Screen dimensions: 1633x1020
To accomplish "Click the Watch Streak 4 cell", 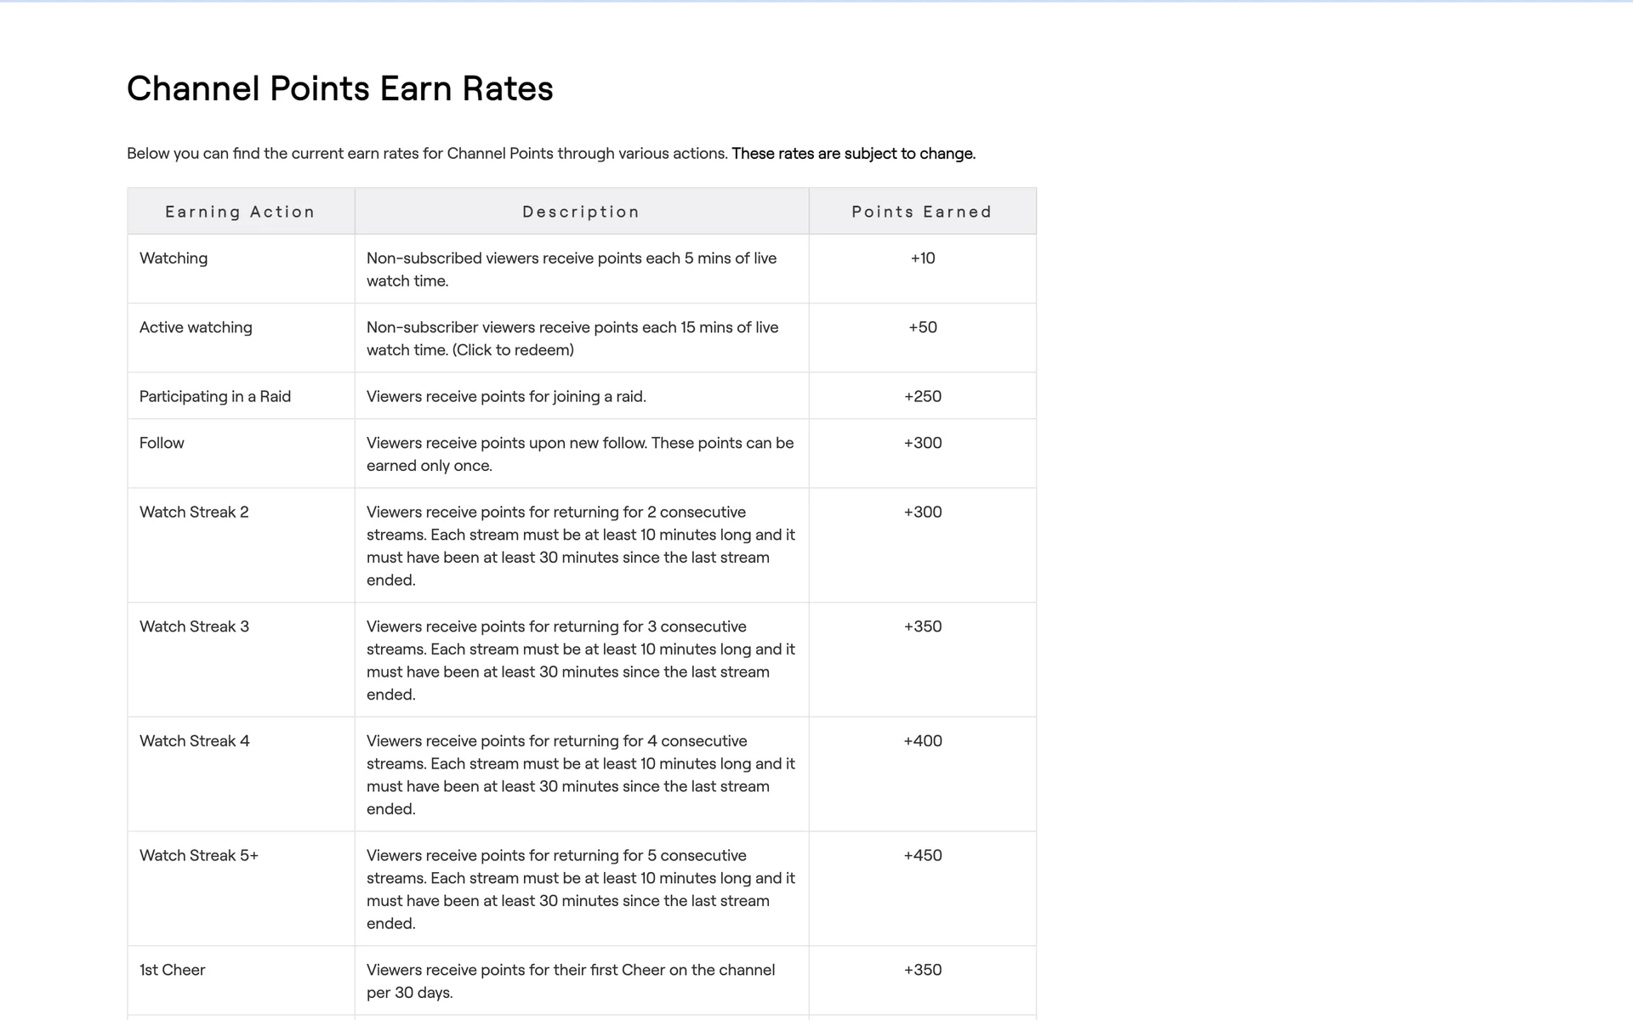I will [x=194, y=741].
